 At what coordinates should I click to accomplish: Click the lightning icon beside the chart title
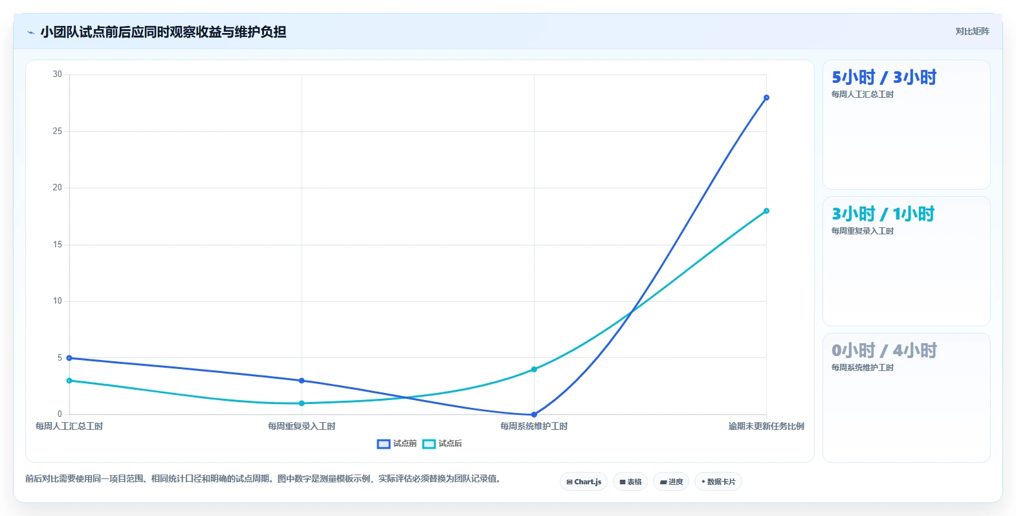click(30, 32)
